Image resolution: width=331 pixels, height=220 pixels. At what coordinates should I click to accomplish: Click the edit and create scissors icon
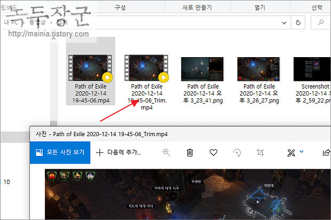[x=291, y=153]
